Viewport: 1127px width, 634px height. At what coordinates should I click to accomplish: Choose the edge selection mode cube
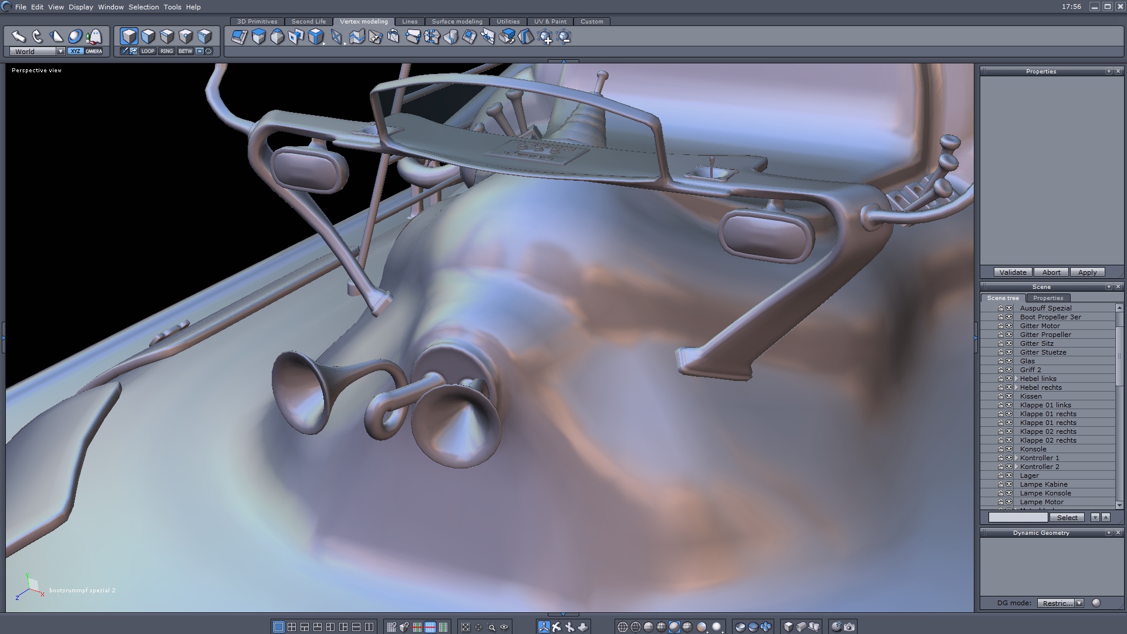coord(167,36)
